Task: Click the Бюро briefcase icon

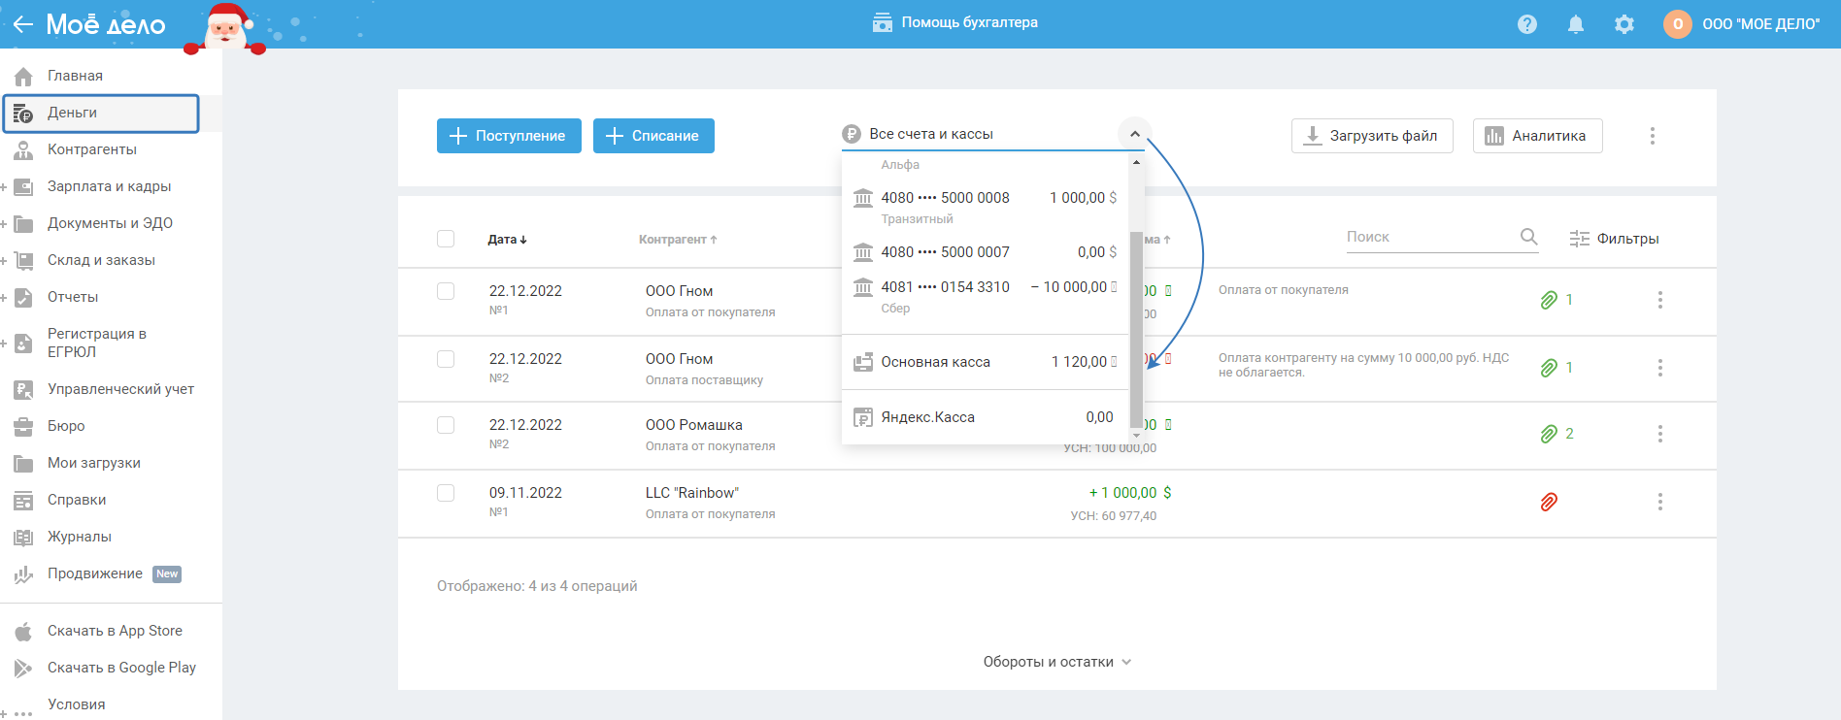Action: pos(23,426)
